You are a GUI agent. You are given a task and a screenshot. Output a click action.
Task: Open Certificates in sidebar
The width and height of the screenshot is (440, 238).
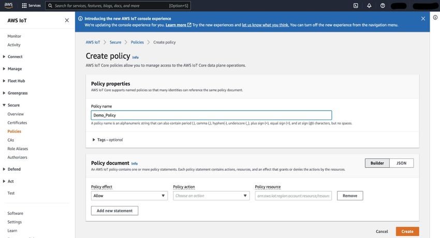tap(17, 123)
